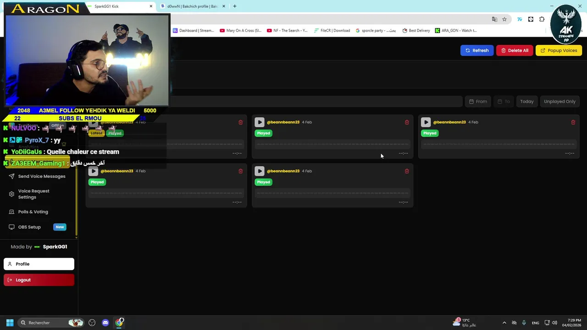The image size is (587, 330).
Task: Open the Windows Start menu
Action: 10,323
